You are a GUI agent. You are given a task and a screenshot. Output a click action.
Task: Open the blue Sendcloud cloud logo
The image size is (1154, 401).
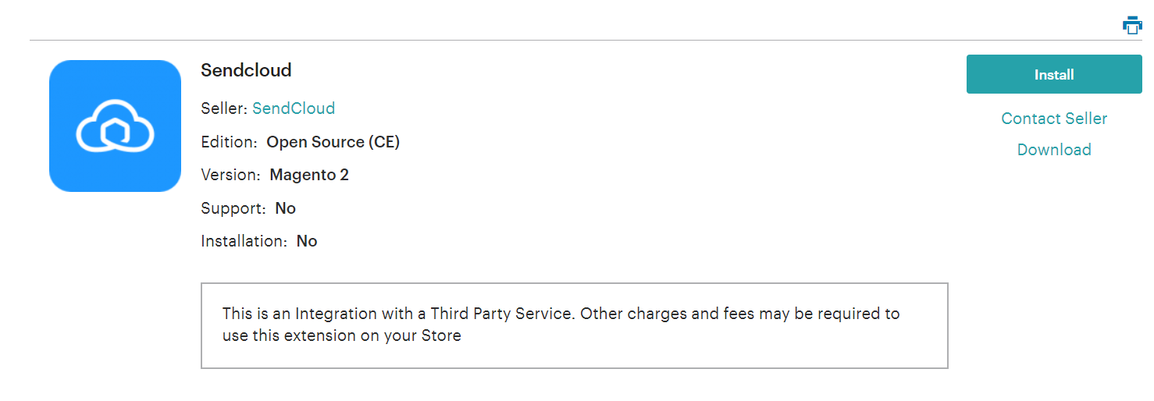pyautogui.click(x=115, y=126)
